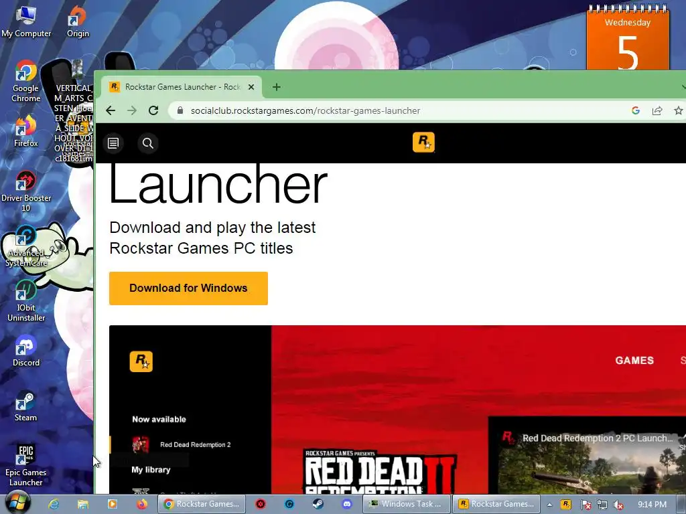Open the Windows Start menu
686x514 pixels.
click(17, 503)
